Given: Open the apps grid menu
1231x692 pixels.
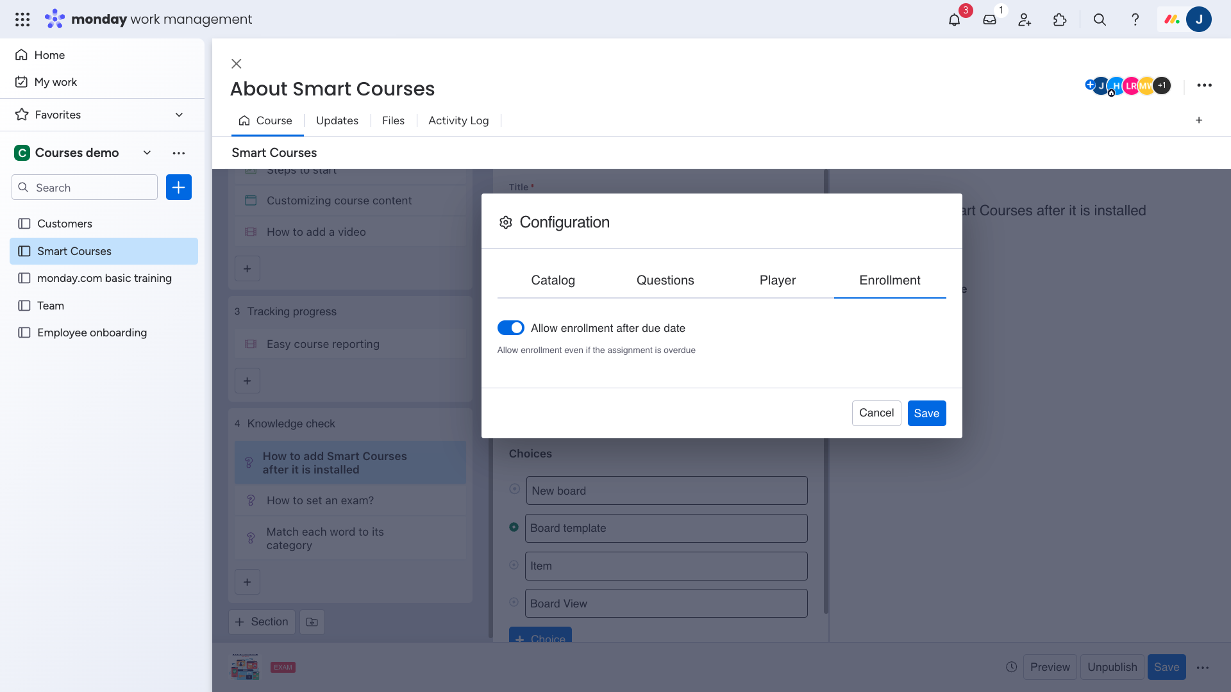Looking at the screenshot, I should [x=22, y=19].
